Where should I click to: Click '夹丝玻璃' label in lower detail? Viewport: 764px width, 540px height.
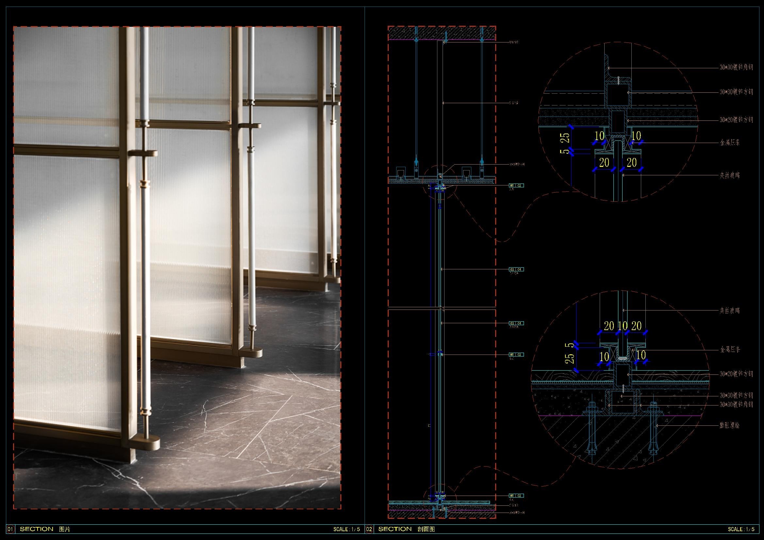(730, 310)
